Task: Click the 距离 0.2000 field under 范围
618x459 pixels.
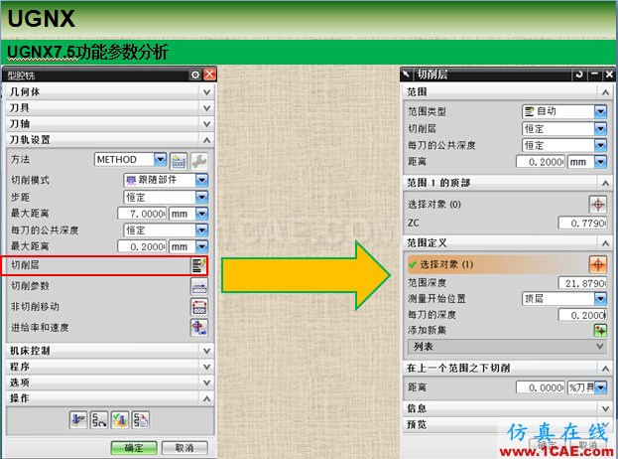Action: [x=541, y=162]
